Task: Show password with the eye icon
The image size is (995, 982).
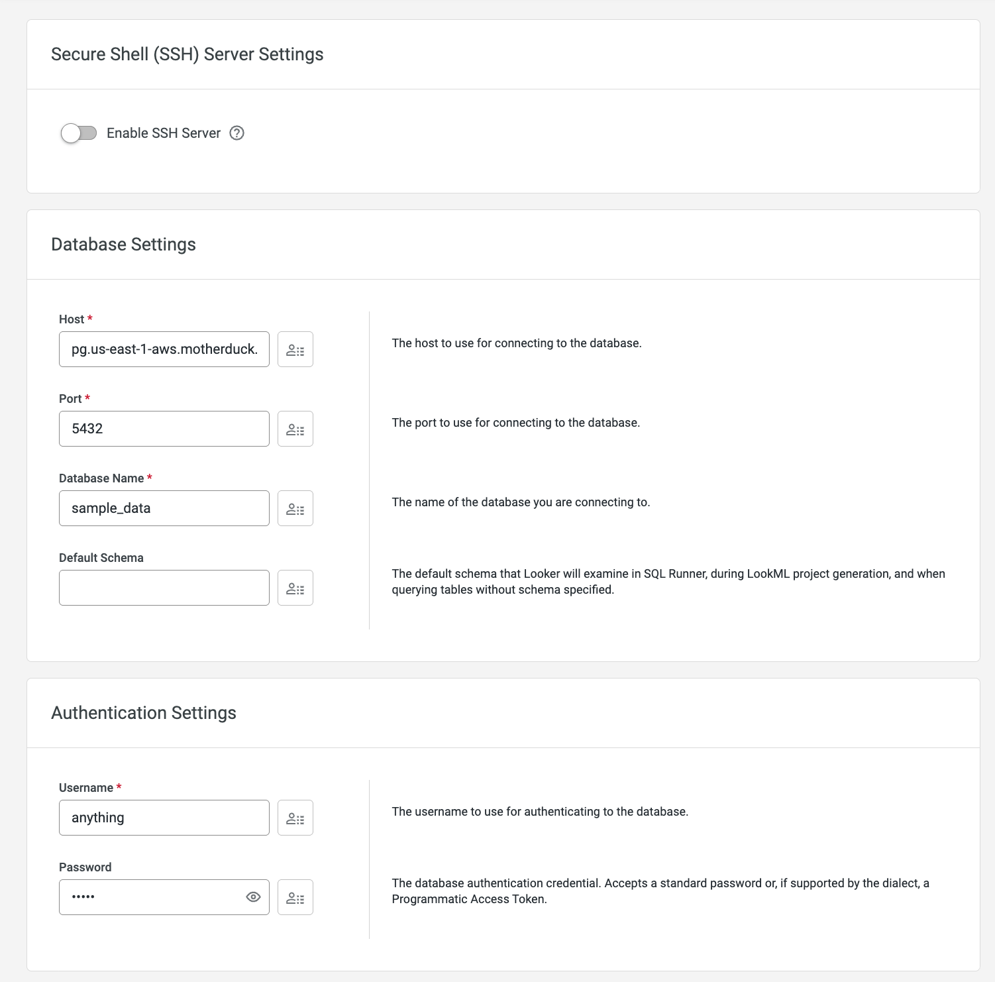Action: pyautogui.click(x=253, y=897)
